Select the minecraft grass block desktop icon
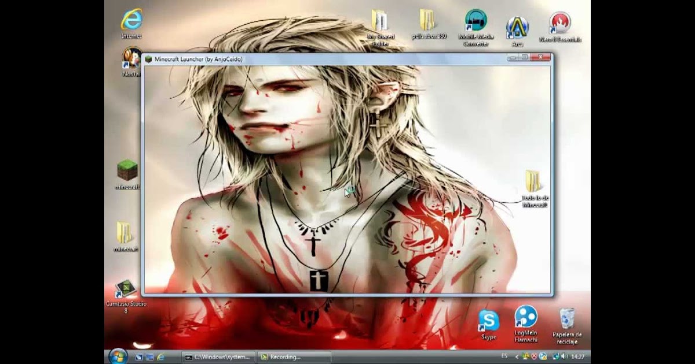The image size is (695, 364). point(127,174)
